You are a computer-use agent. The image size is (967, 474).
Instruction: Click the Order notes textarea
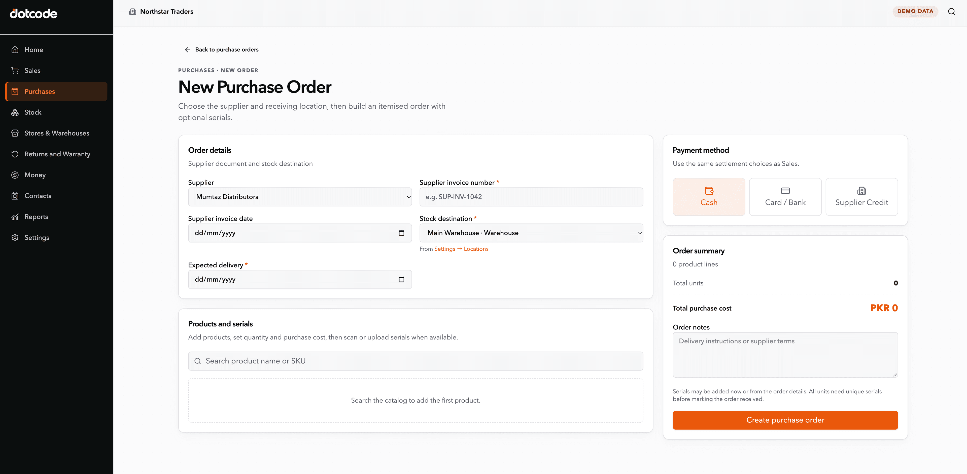(x=785, y=355)
